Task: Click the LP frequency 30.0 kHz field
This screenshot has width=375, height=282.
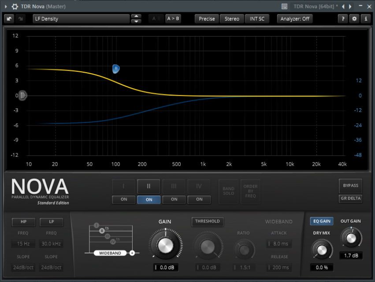Action: (51, 244)
